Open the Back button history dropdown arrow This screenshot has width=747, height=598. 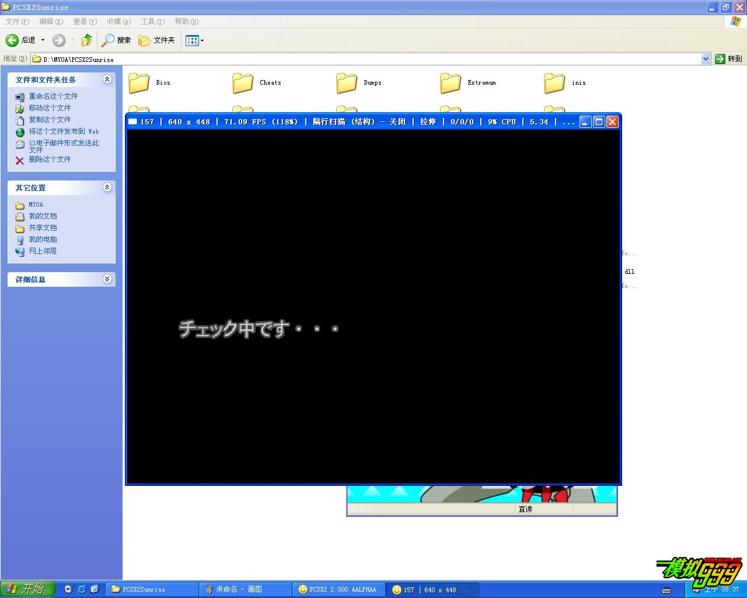tap(43, 40)
